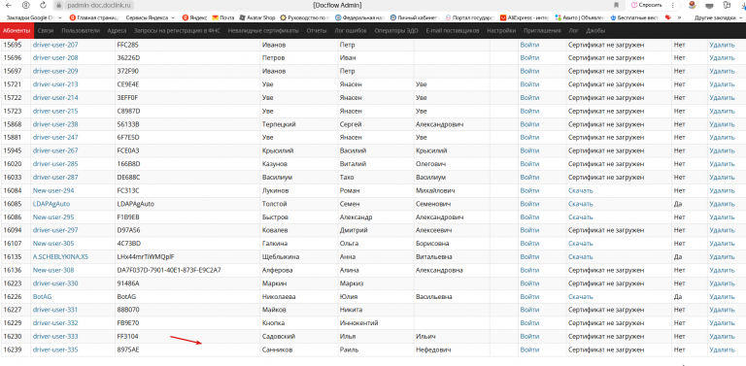Open the driver-user-335 subscriber link
This screenshot has height=366, width=746.
pos(55,349)
